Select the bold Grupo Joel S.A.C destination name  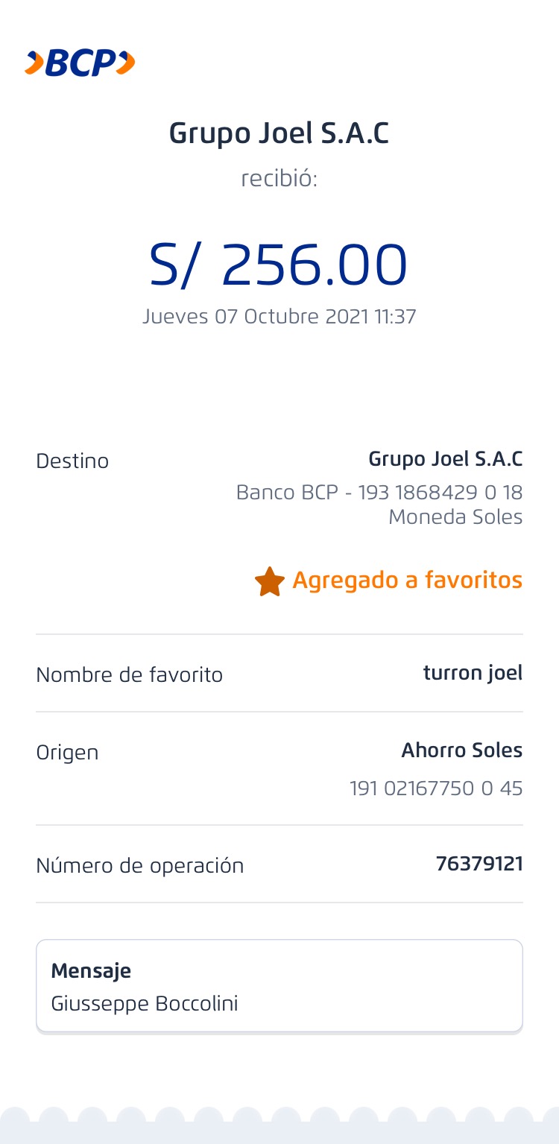pyautogui.click(x=445, y=459)
